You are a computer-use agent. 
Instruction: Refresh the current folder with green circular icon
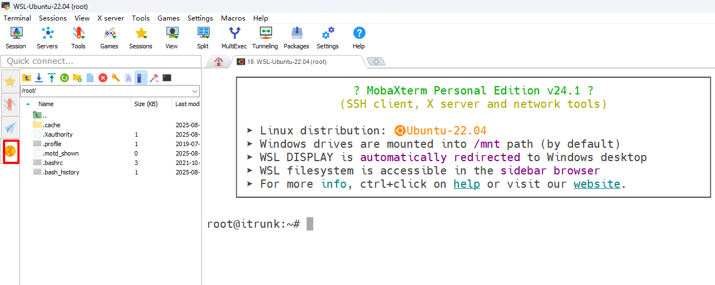(x=65, y=78)
